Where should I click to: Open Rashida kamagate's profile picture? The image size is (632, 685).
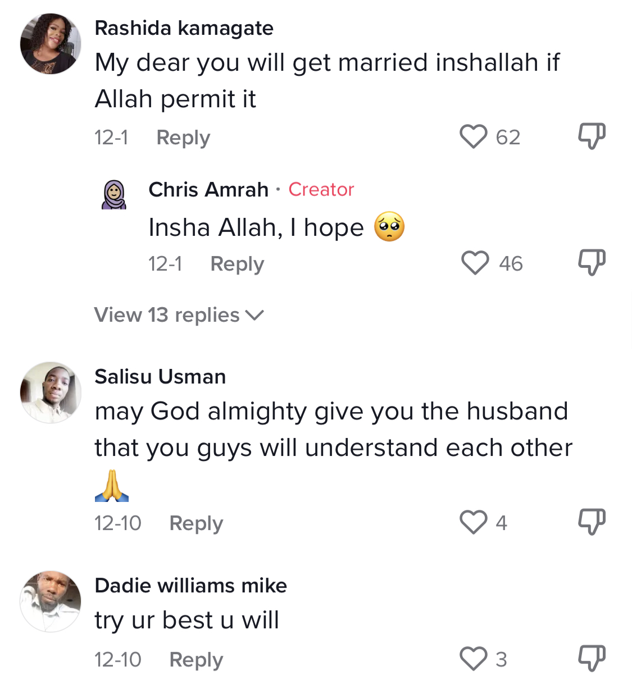tap(51, 44)
